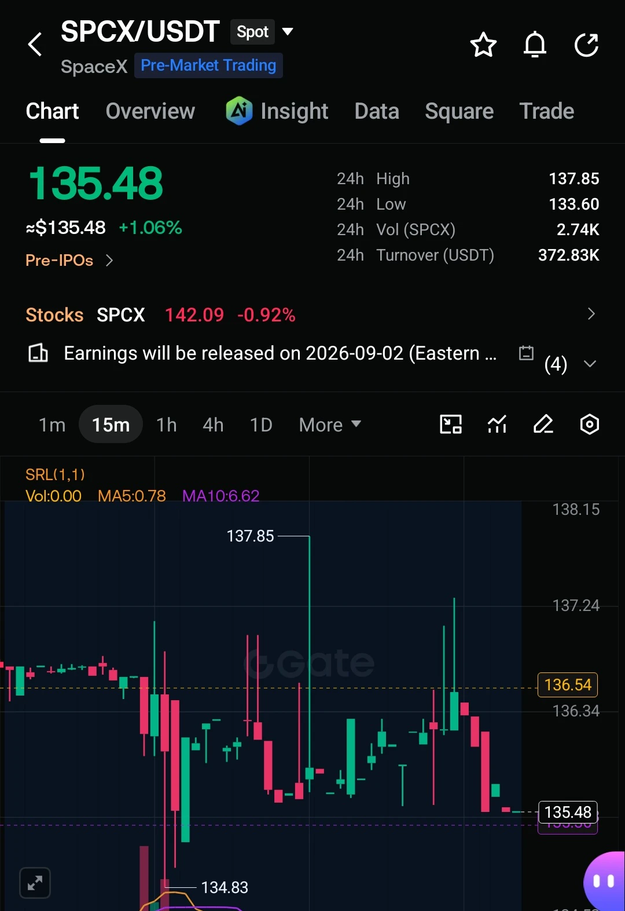This screenshot has width=625, height=911.
Task: Select the 15m timeframe
Action: pos(111,425)
